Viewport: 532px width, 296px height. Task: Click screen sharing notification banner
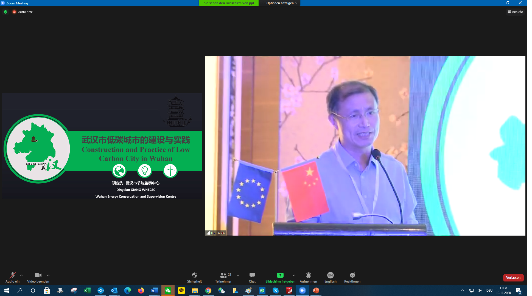[229, 3]
